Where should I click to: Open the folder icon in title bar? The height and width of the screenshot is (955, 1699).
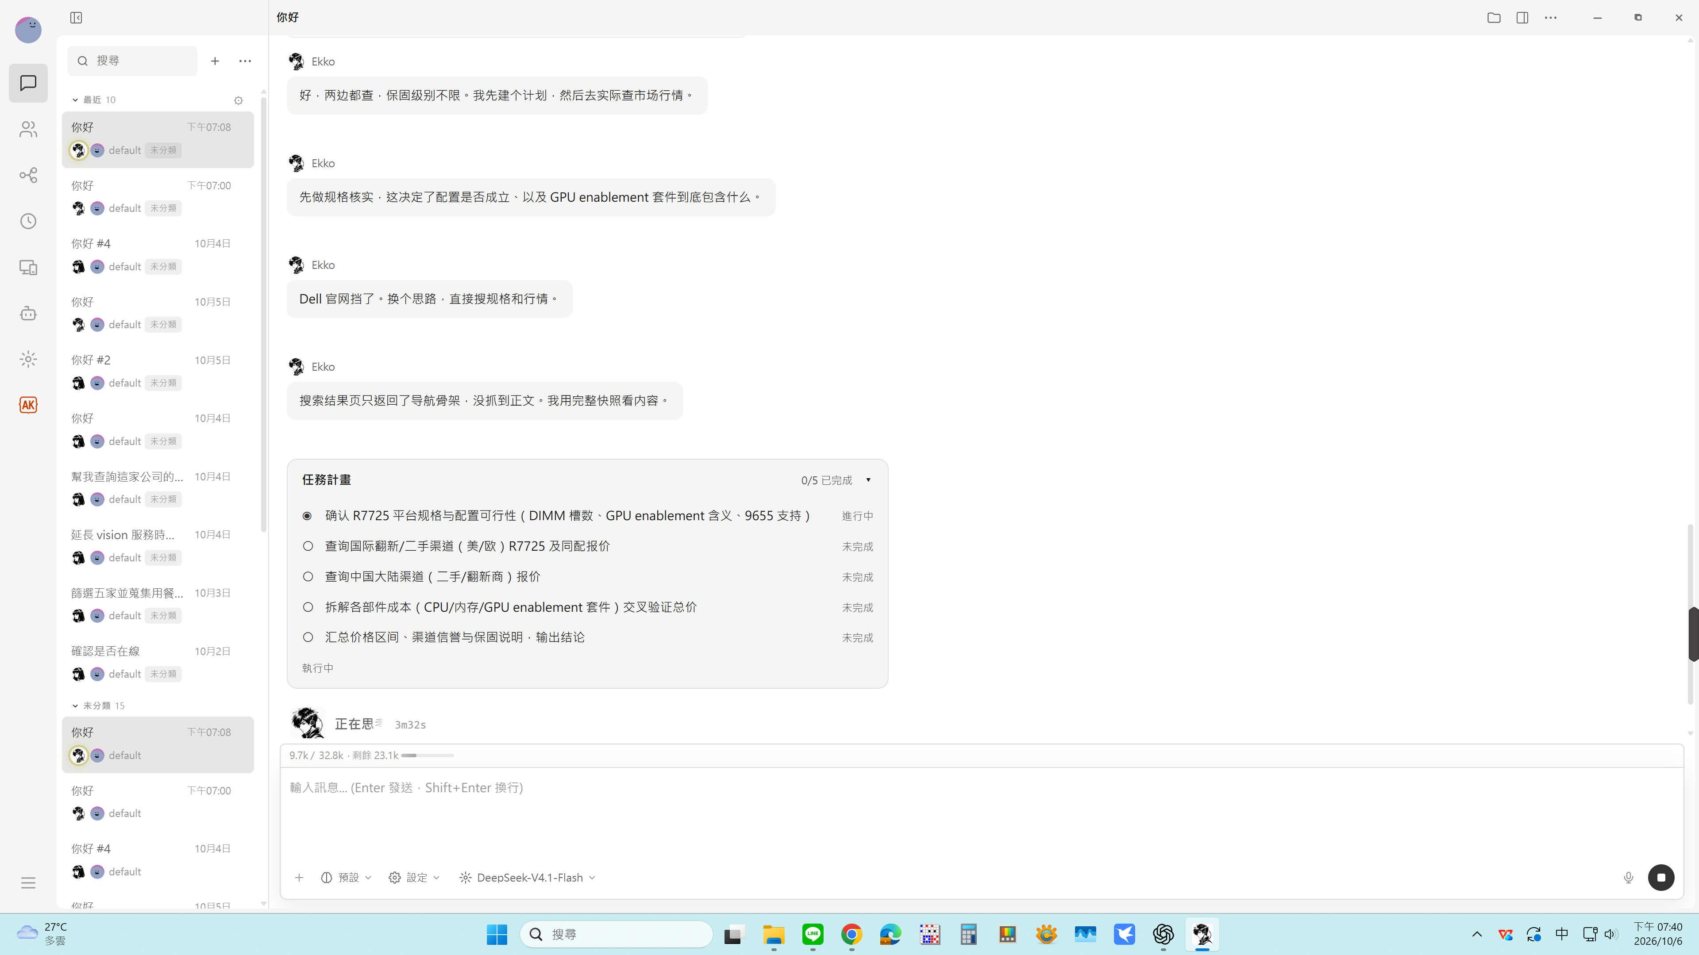(1494, 18)
